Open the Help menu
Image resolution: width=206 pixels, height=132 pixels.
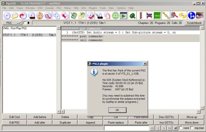131,8
